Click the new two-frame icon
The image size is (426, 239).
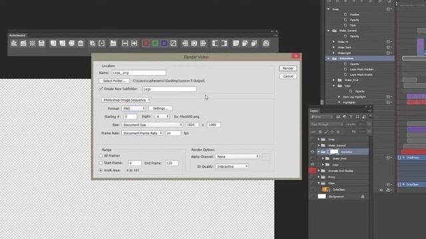[x=63, y=43]
